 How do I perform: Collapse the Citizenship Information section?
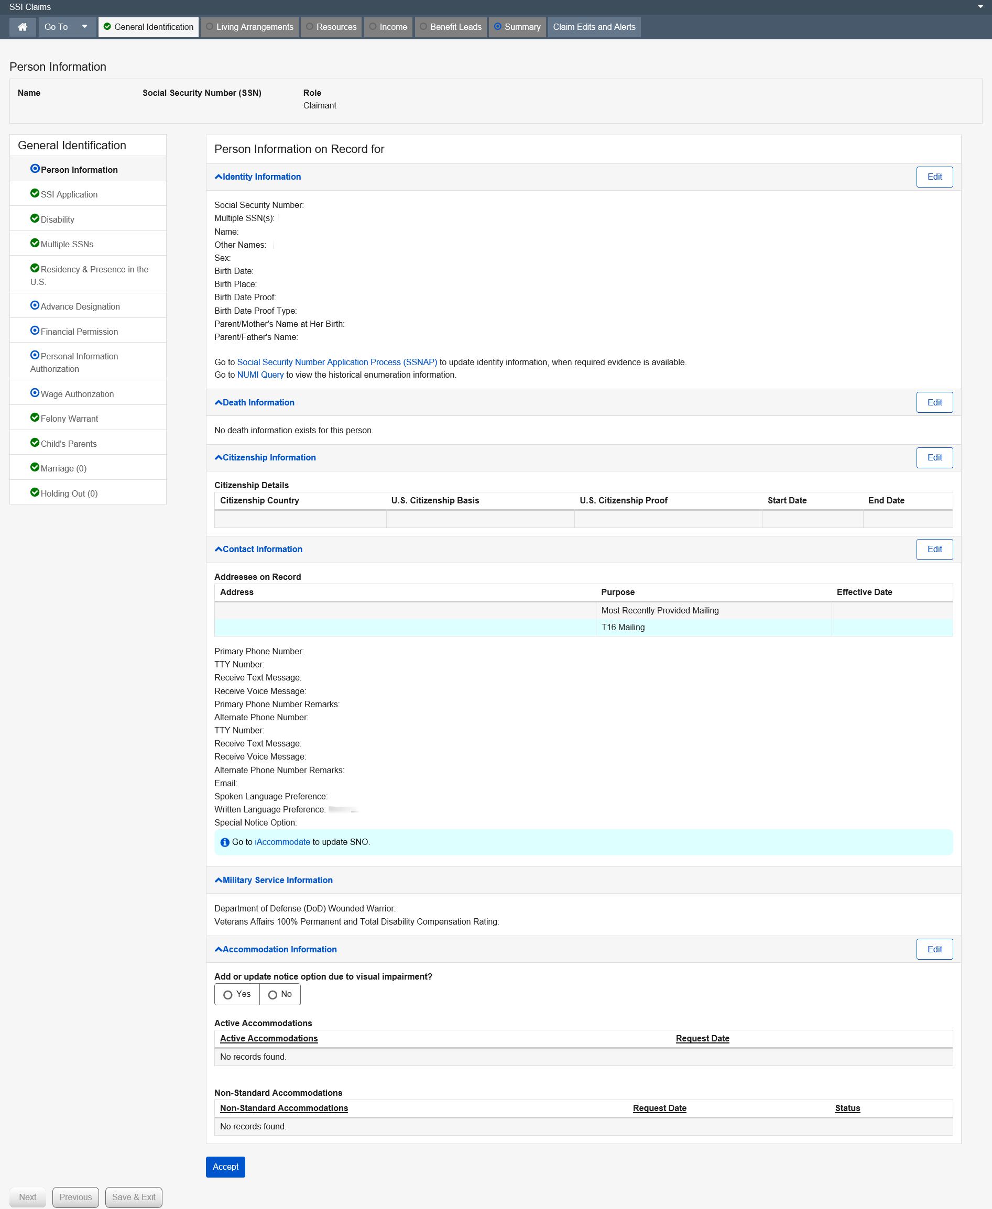(x=265, y=457)
